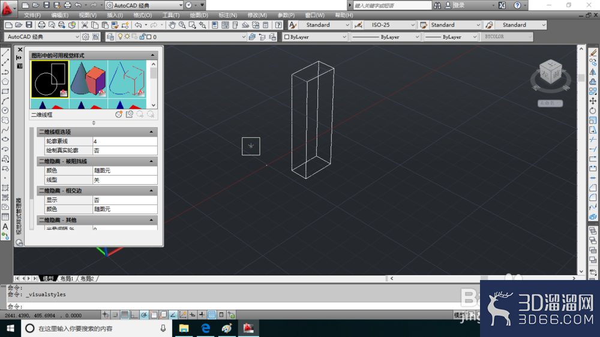Open the 绘图(D) menu
This screenshot has height=337, width=600.
point(199,16)
